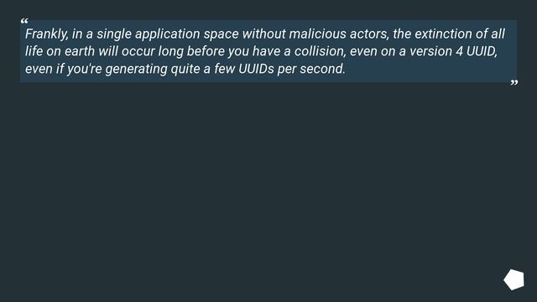The height and width of the screenshot is (302, 537).
Task: Click the opening quotation mark glyph
Action: coord(24,21)
